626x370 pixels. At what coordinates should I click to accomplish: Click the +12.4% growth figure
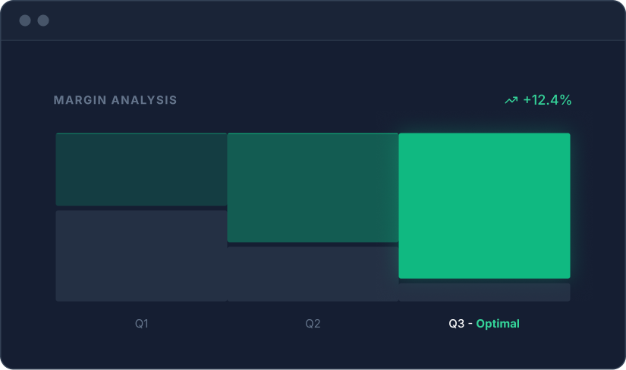(x=547, y=99)
